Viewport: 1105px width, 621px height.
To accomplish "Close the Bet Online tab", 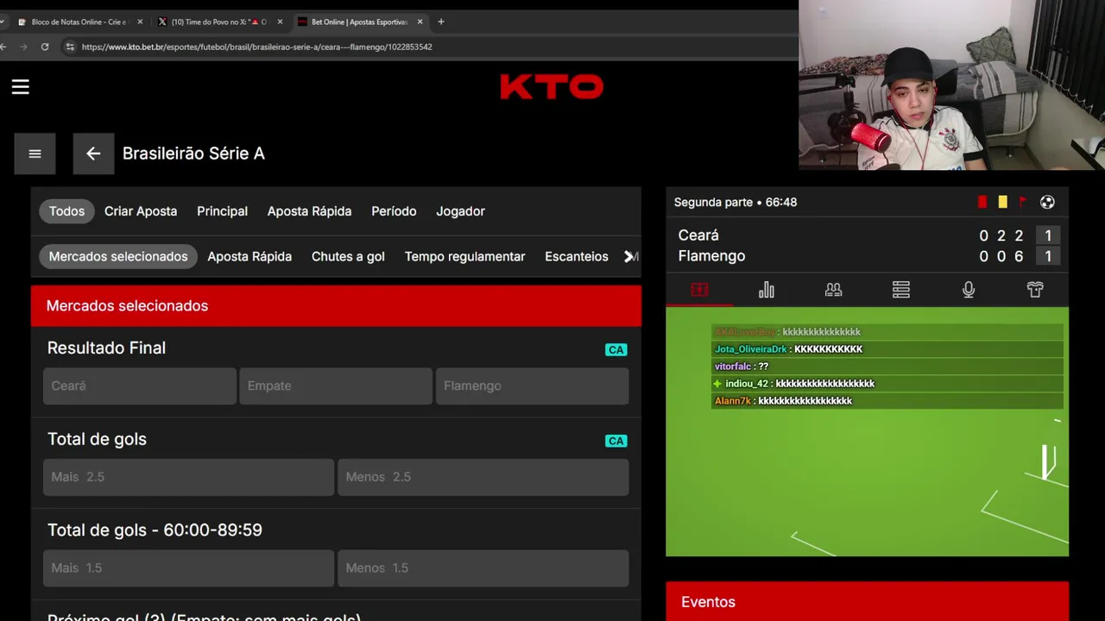I will (x=420, y=22).
